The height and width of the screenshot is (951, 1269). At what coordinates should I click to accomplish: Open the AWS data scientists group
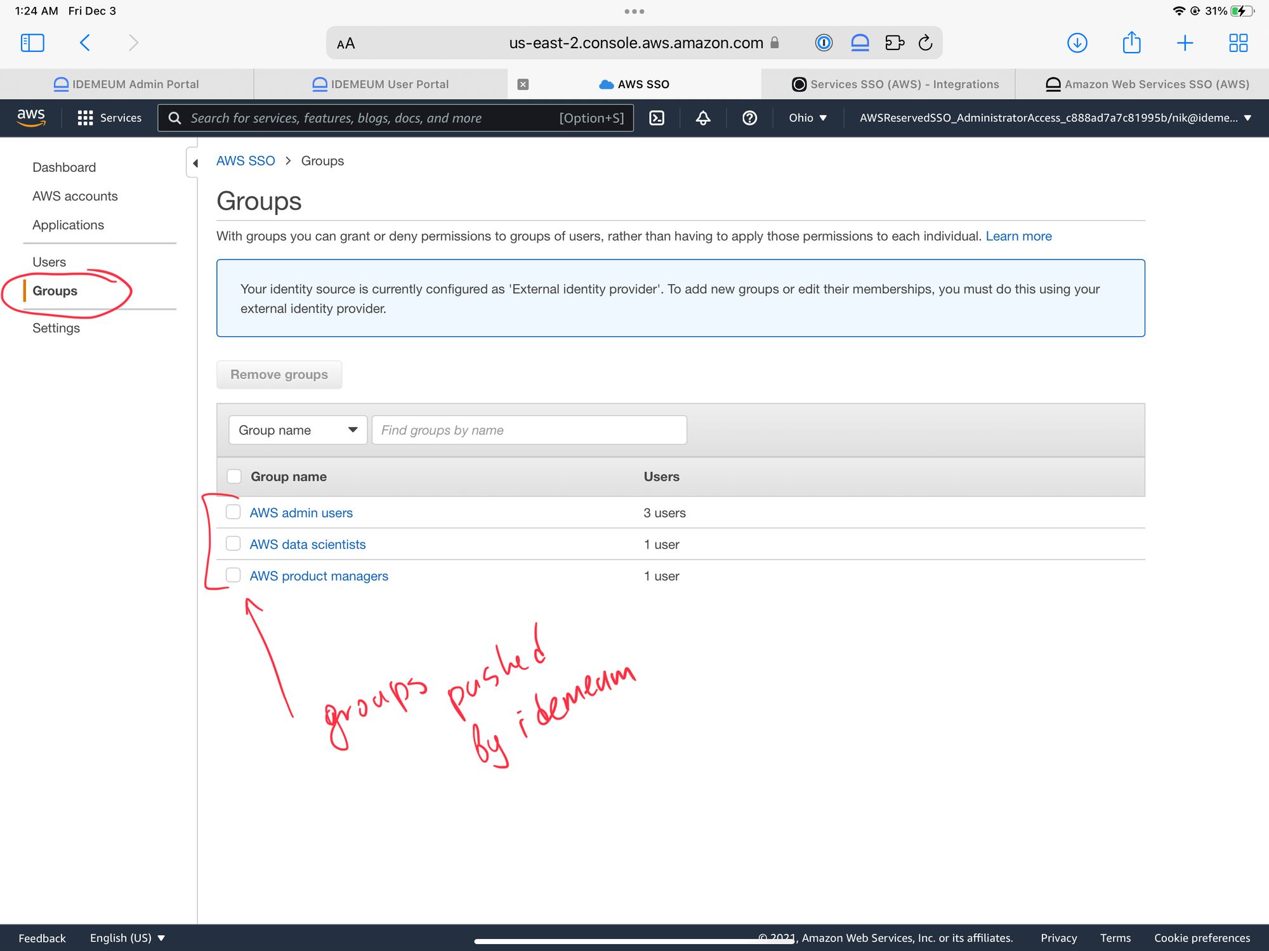308,544
